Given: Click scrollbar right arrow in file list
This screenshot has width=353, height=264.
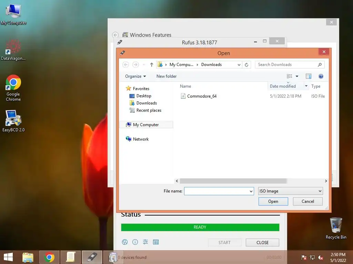Looking at the screenshot, I should click(x=326, y=181).
